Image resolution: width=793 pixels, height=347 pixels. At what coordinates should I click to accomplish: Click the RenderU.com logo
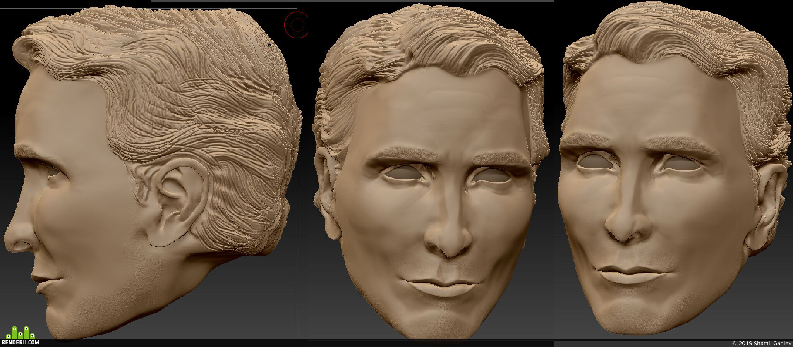coord(22,336)
